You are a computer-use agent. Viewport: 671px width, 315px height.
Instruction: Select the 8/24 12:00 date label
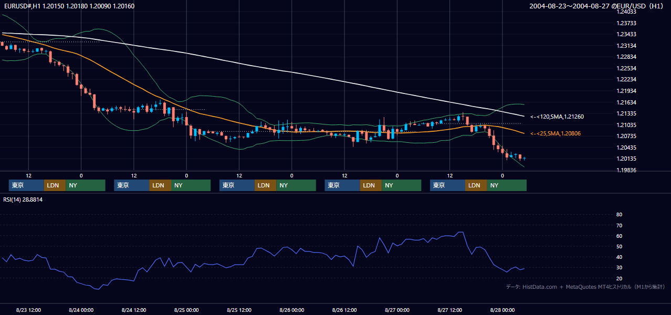tap(133, 310)
